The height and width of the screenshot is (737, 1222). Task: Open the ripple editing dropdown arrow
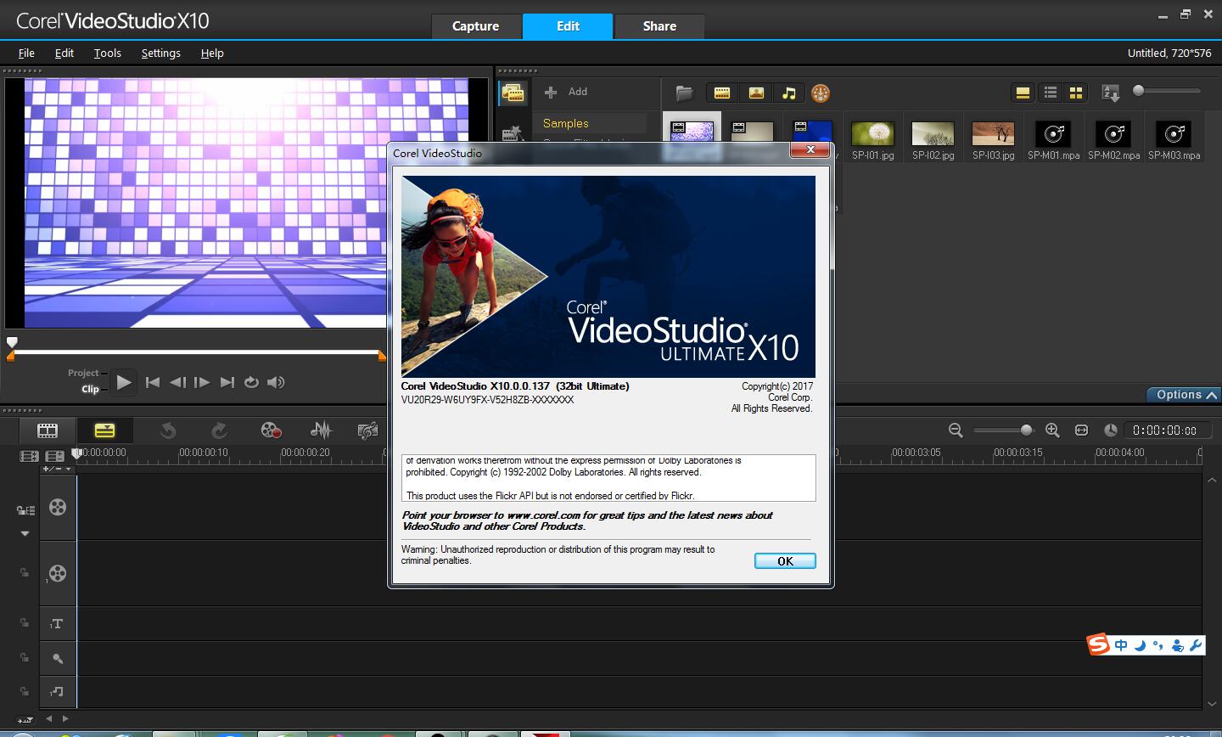click(25, 534)
